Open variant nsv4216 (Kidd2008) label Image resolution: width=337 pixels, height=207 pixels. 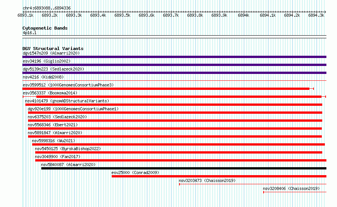(43, 77)
